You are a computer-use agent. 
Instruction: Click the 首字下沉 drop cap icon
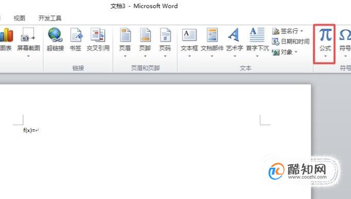(x=257, y=34)
